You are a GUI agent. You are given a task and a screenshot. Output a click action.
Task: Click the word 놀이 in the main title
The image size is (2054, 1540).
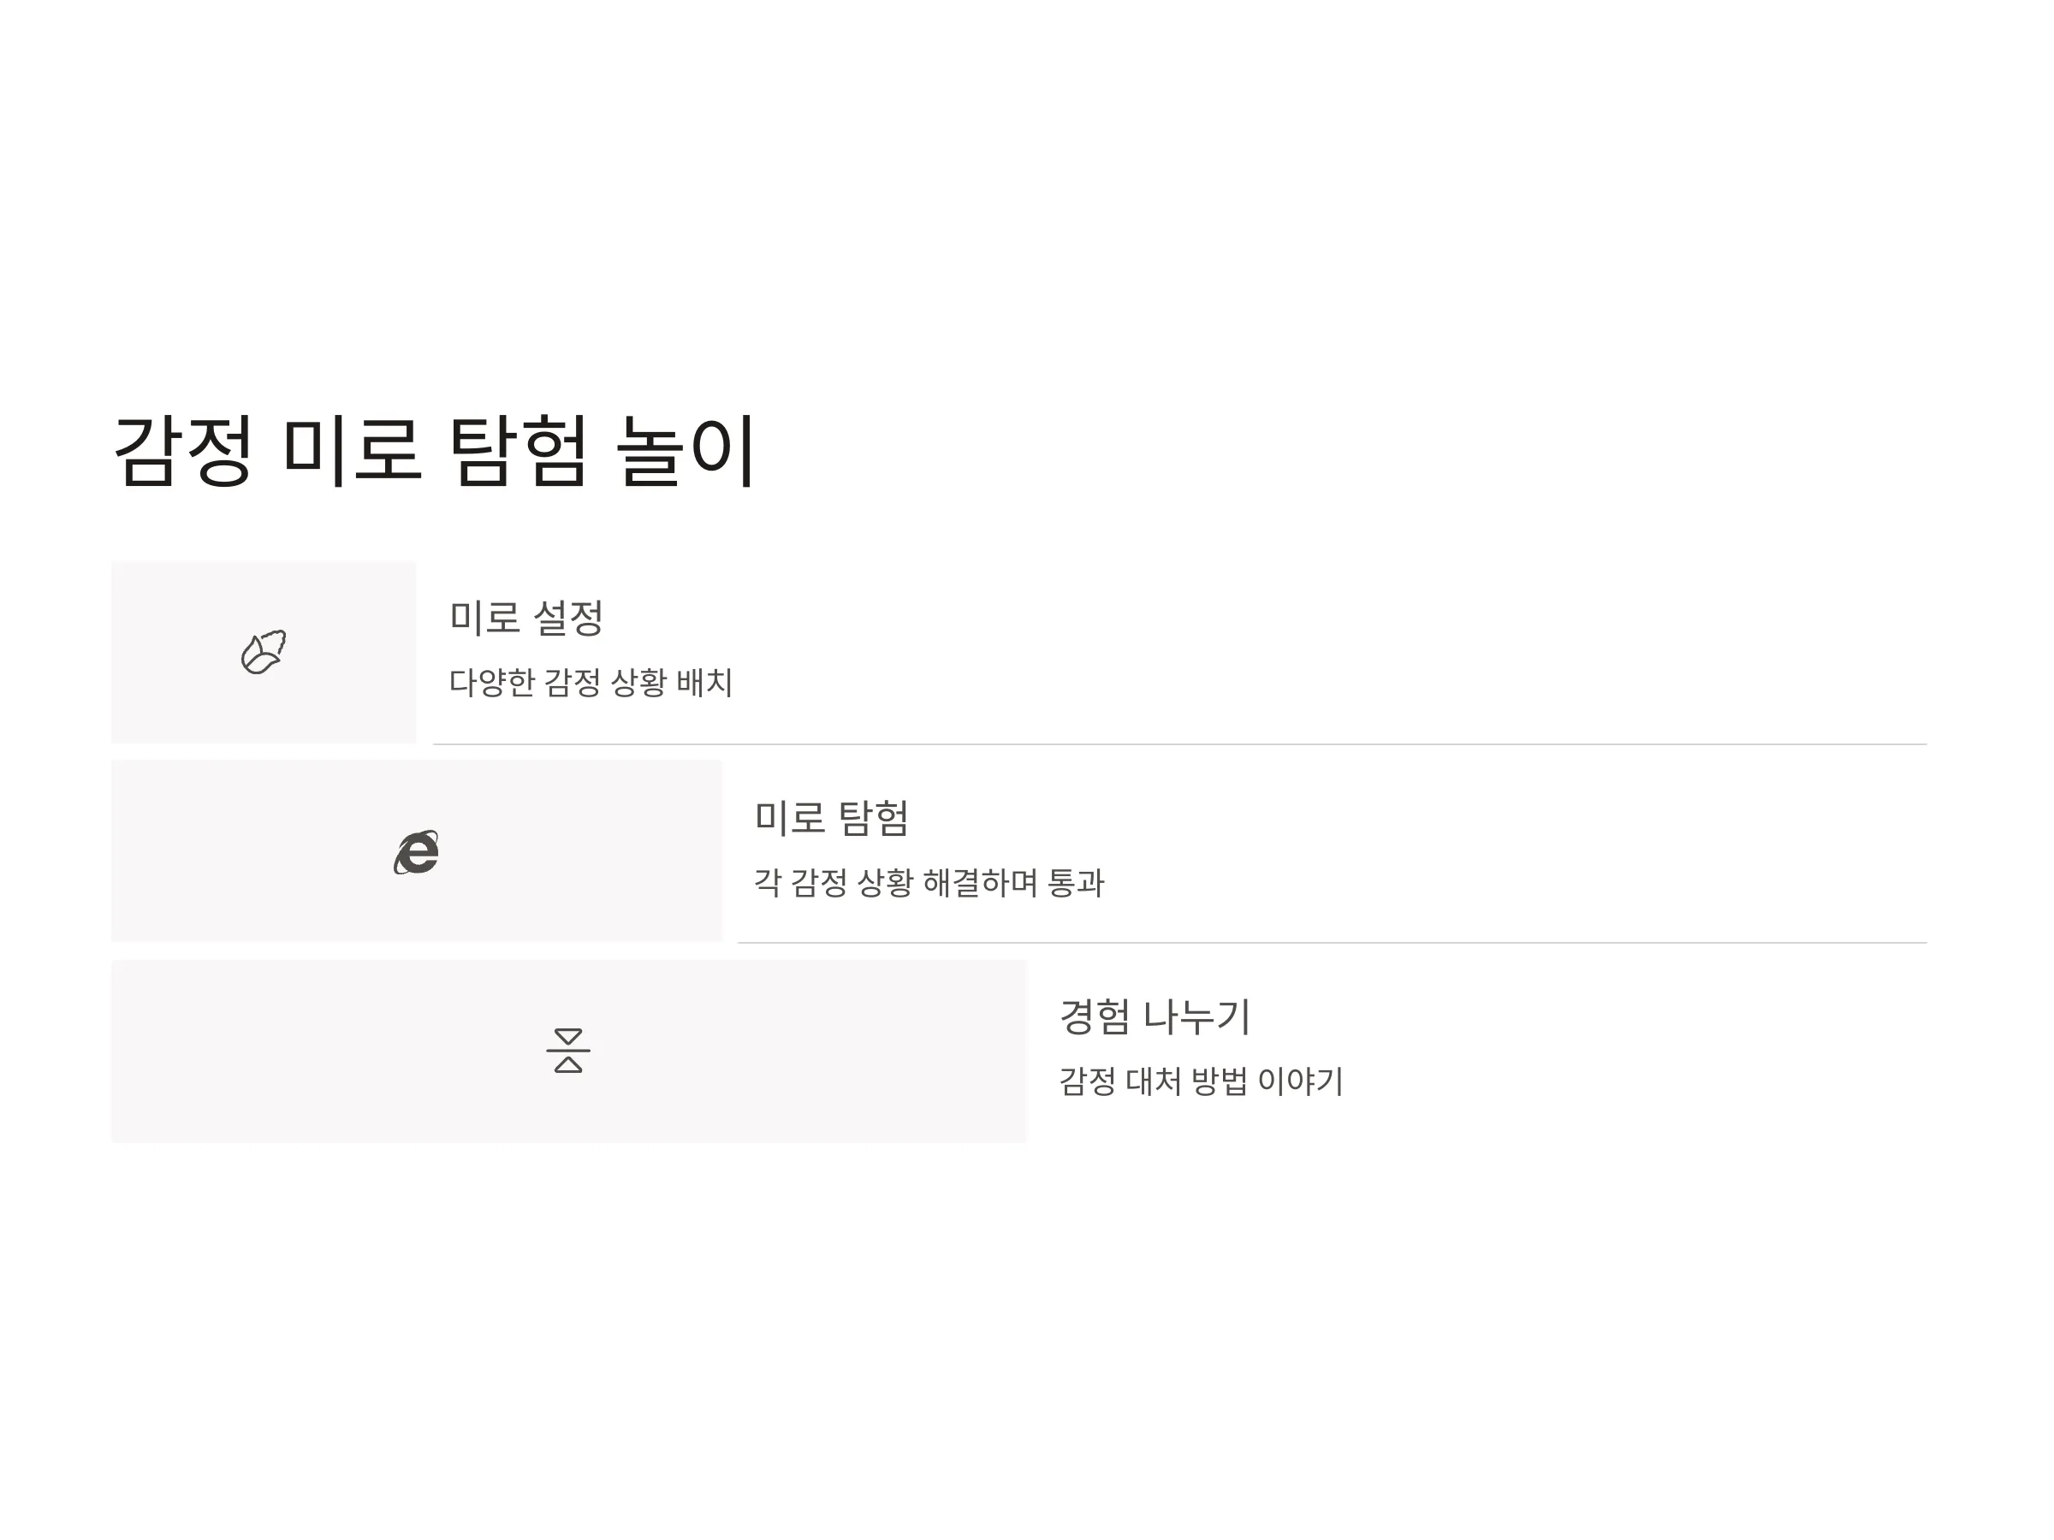point(686,451)
